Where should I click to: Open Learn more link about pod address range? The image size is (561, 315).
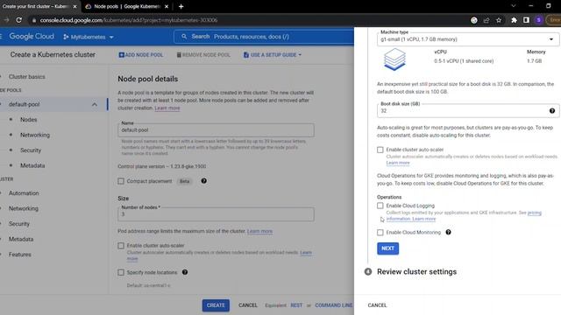click(x=259, y=231)
